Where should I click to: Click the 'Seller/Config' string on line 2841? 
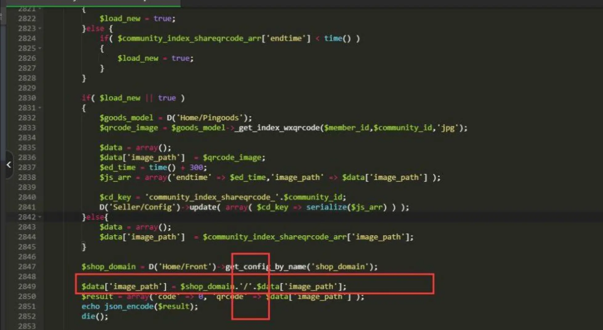click(x=145, y=207)
